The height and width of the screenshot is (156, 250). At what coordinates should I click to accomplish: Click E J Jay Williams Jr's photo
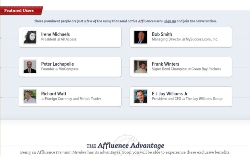tap(141, 96)
